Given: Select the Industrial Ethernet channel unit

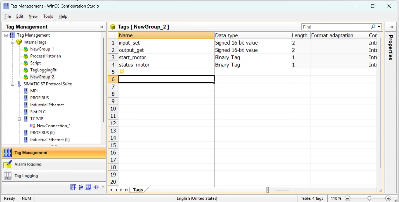Looking at the screenshot, I should click(x=47, y=105).
